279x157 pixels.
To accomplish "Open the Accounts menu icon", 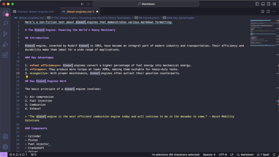I will tap(5, 136).
